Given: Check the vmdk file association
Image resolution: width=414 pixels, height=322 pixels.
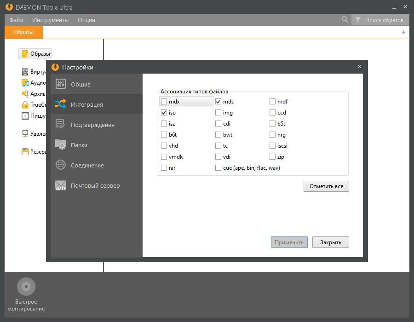Looking at the screenshot, I should tap(164, 157).
